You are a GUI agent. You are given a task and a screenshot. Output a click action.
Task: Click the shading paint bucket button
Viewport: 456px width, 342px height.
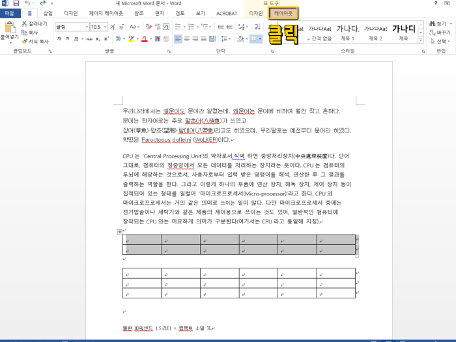coord(240,38)
